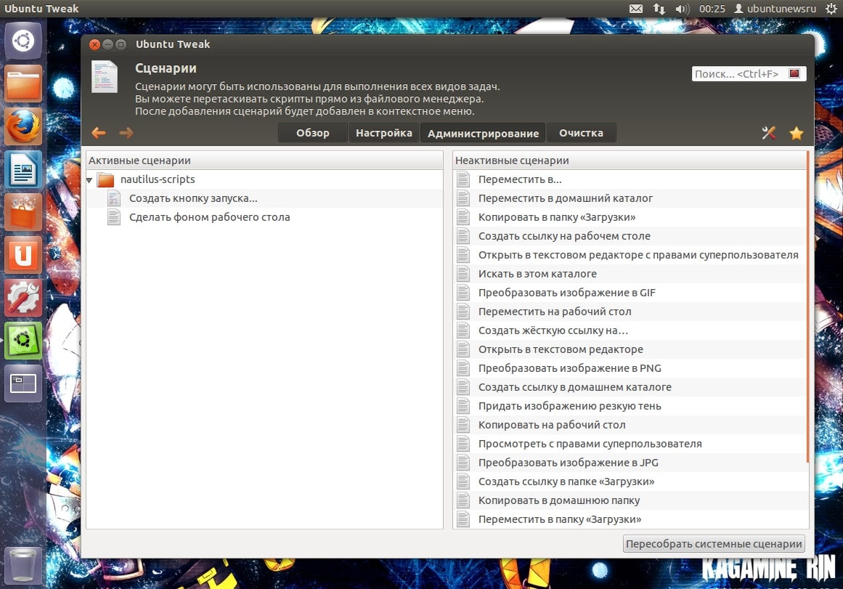Select Создать ссылку на рабочем столе
Image resolution: width=843 pixels, height=589 pixels.
[630, 236]
